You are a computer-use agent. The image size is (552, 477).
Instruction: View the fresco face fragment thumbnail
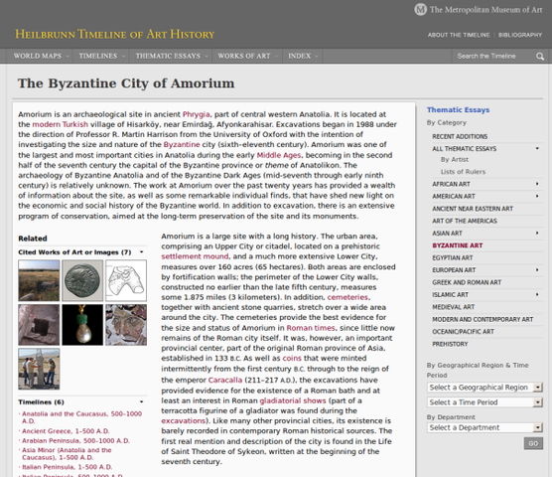click(126, 325)
